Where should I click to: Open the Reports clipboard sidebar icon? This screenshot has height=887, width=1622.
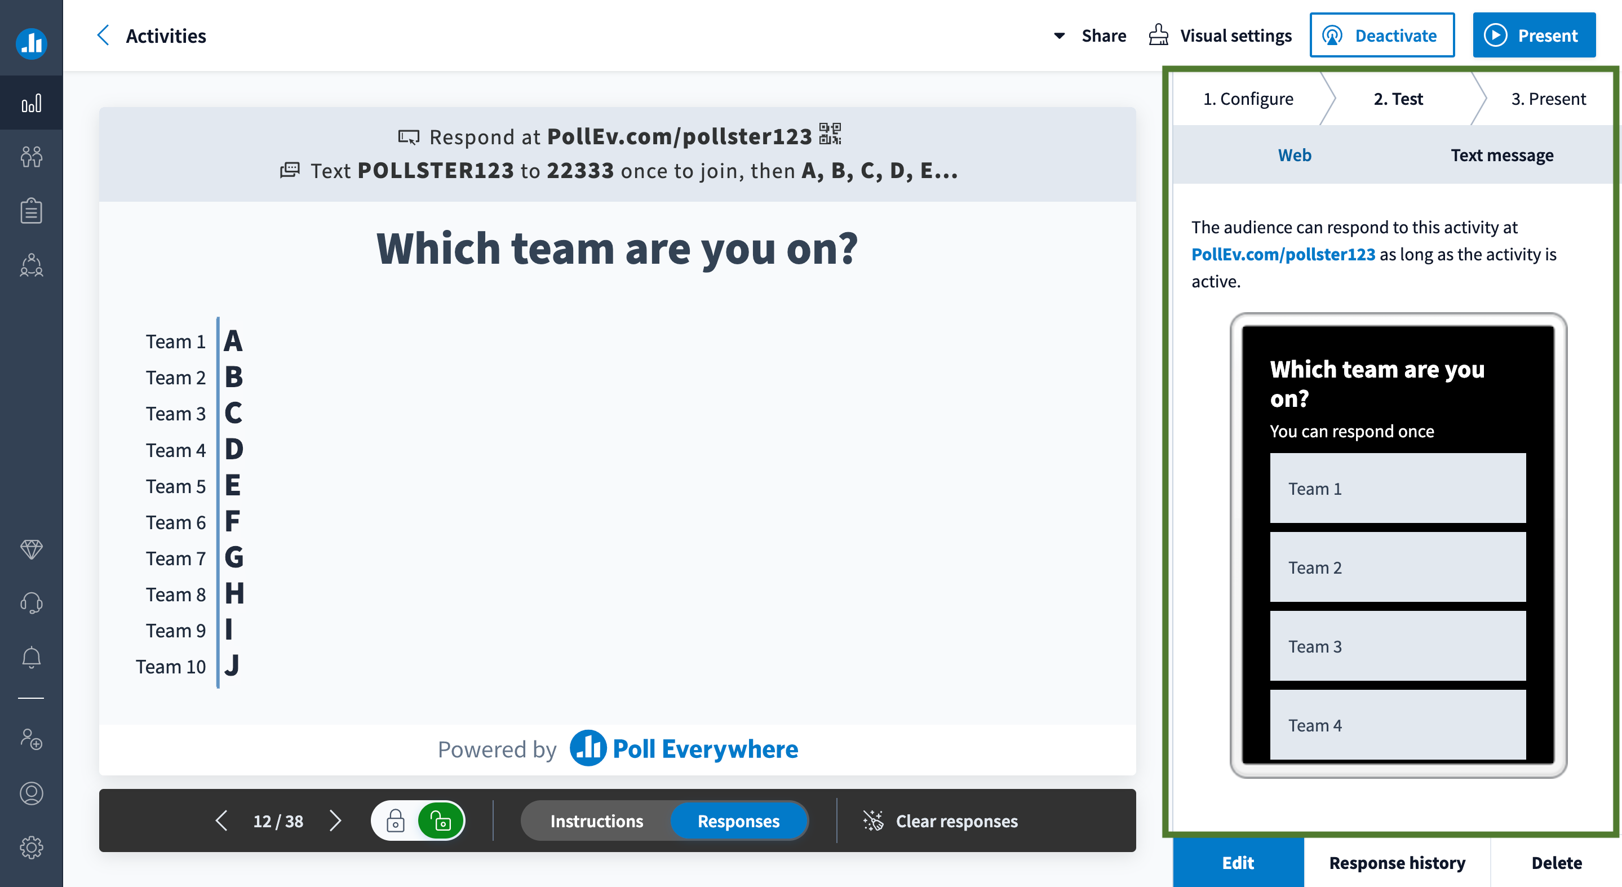32,211
